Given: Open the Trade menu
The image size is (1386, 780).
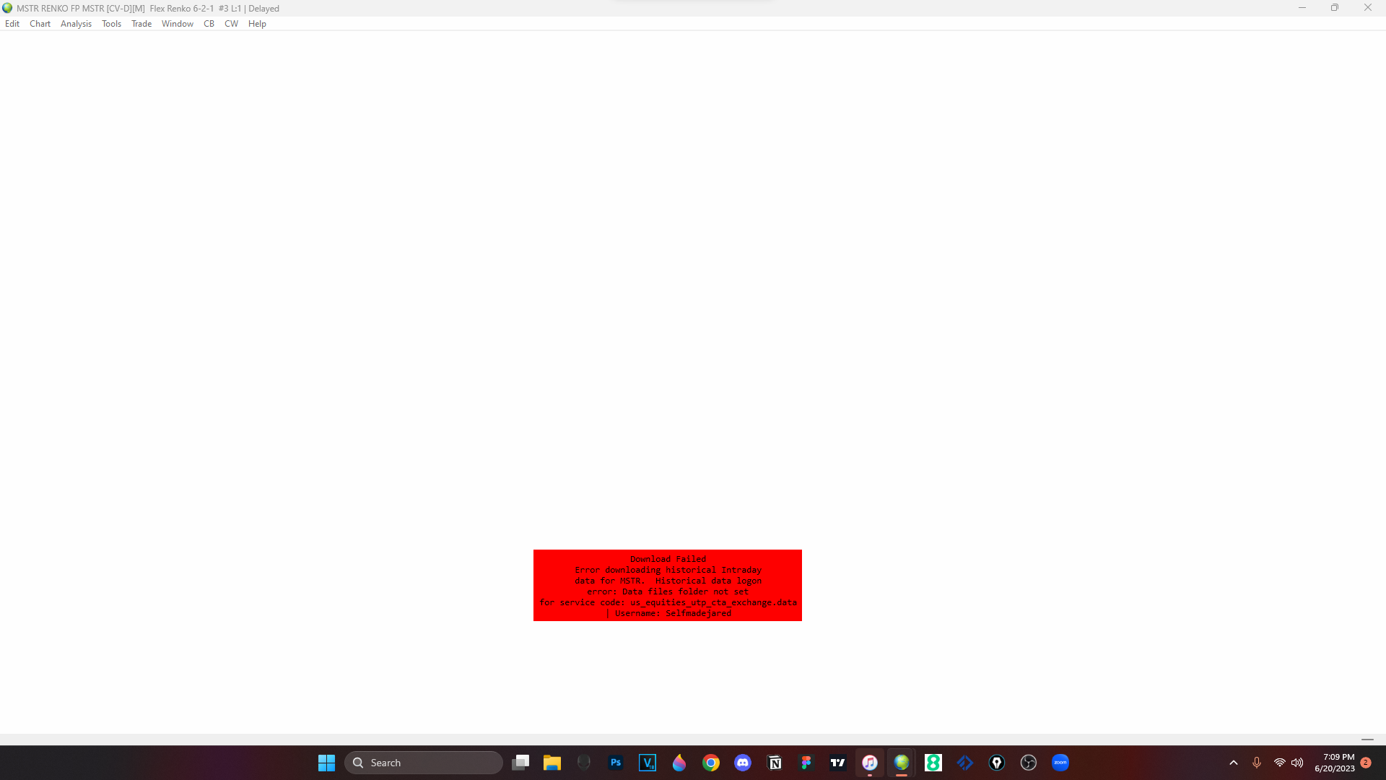Looking at the screenshot, I should pos(141,24).
